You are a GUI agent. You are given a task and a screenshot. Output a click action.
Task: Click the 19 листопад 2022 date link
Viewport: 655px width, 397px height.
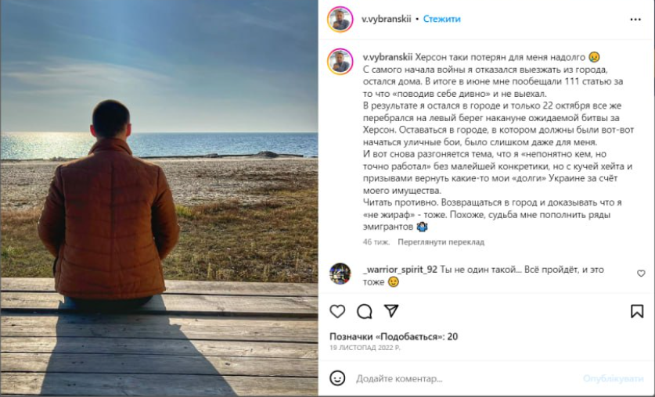365,348
